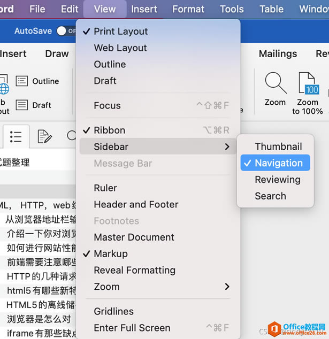Switch to the Draw ribbon tab
This screenshot has width=329, height=339.
(57, 53)
